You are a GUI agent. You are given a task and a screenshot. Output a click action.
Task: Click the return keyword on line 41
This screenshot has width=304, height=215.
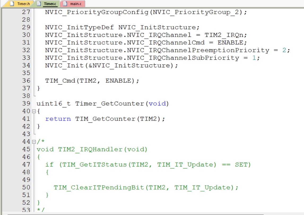tap(58, 119)
